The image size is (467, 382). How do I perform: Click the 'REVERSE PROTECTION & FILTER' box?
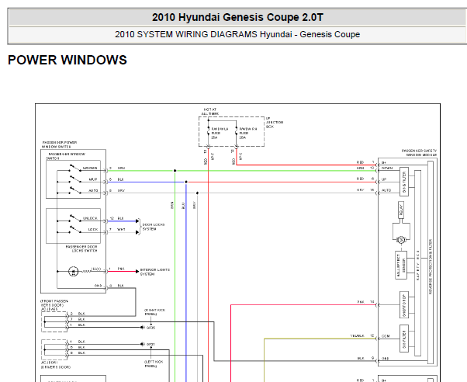click(x=431, y=262)
